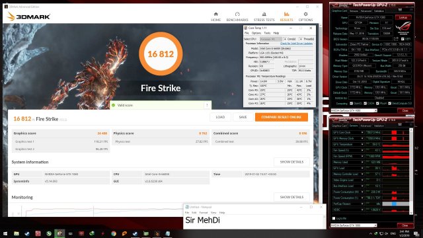Show details for Monitoring

[x=291, y=197]
